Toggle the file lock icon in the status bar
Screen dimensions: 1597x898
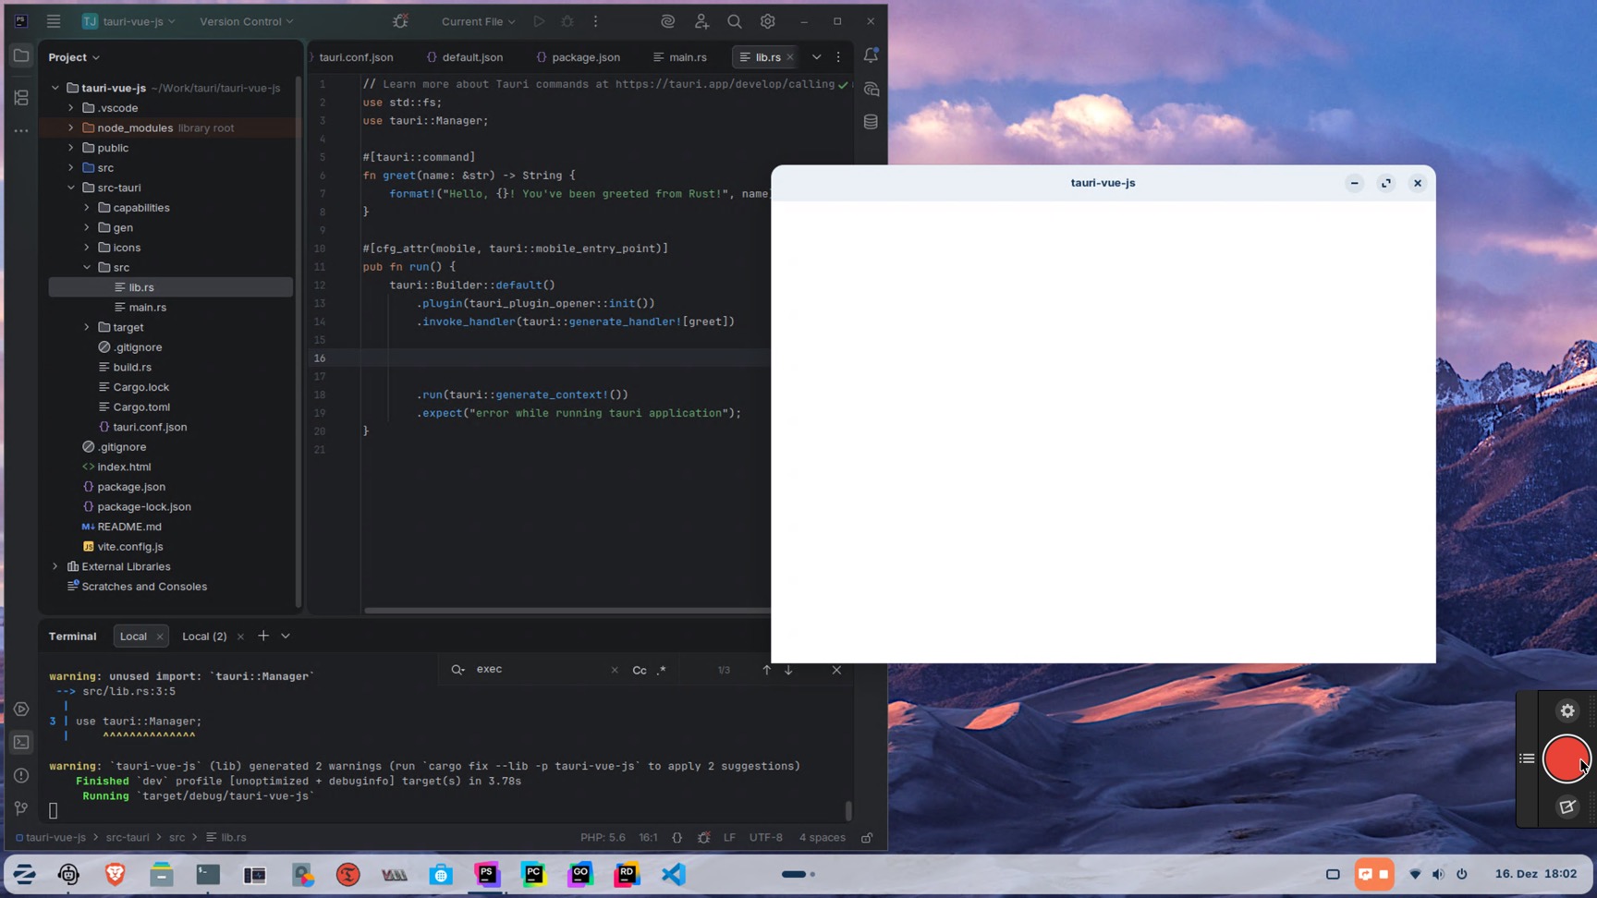pyautogui.click(x=866, y=837)
